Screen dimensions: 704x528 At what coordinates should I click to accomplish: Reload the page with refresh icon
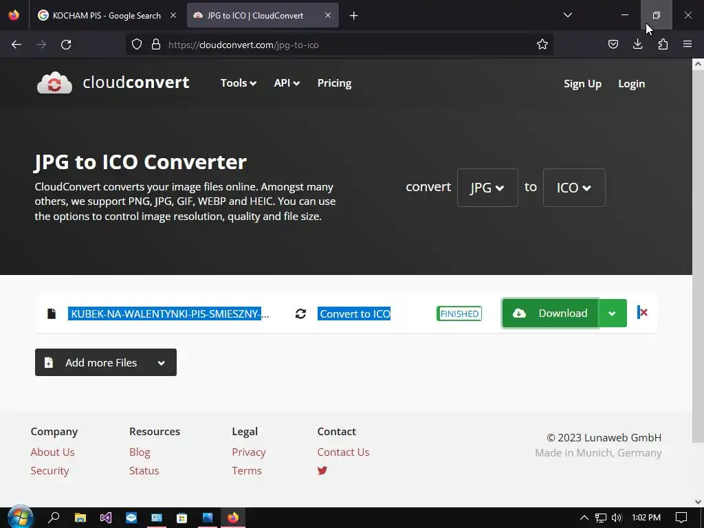click(66, 45)
